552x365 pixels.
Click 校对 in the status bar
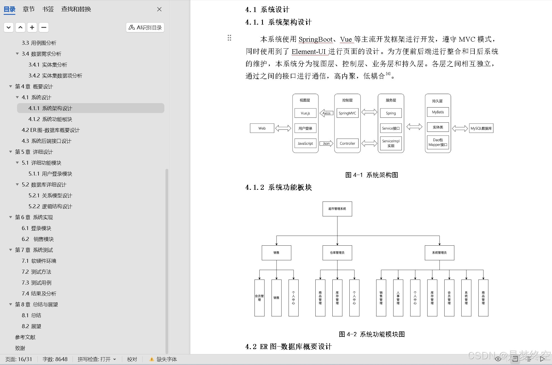132,359
